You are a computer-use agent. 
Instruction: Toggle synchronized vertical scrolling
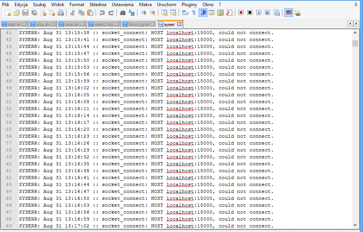[164, 13]
